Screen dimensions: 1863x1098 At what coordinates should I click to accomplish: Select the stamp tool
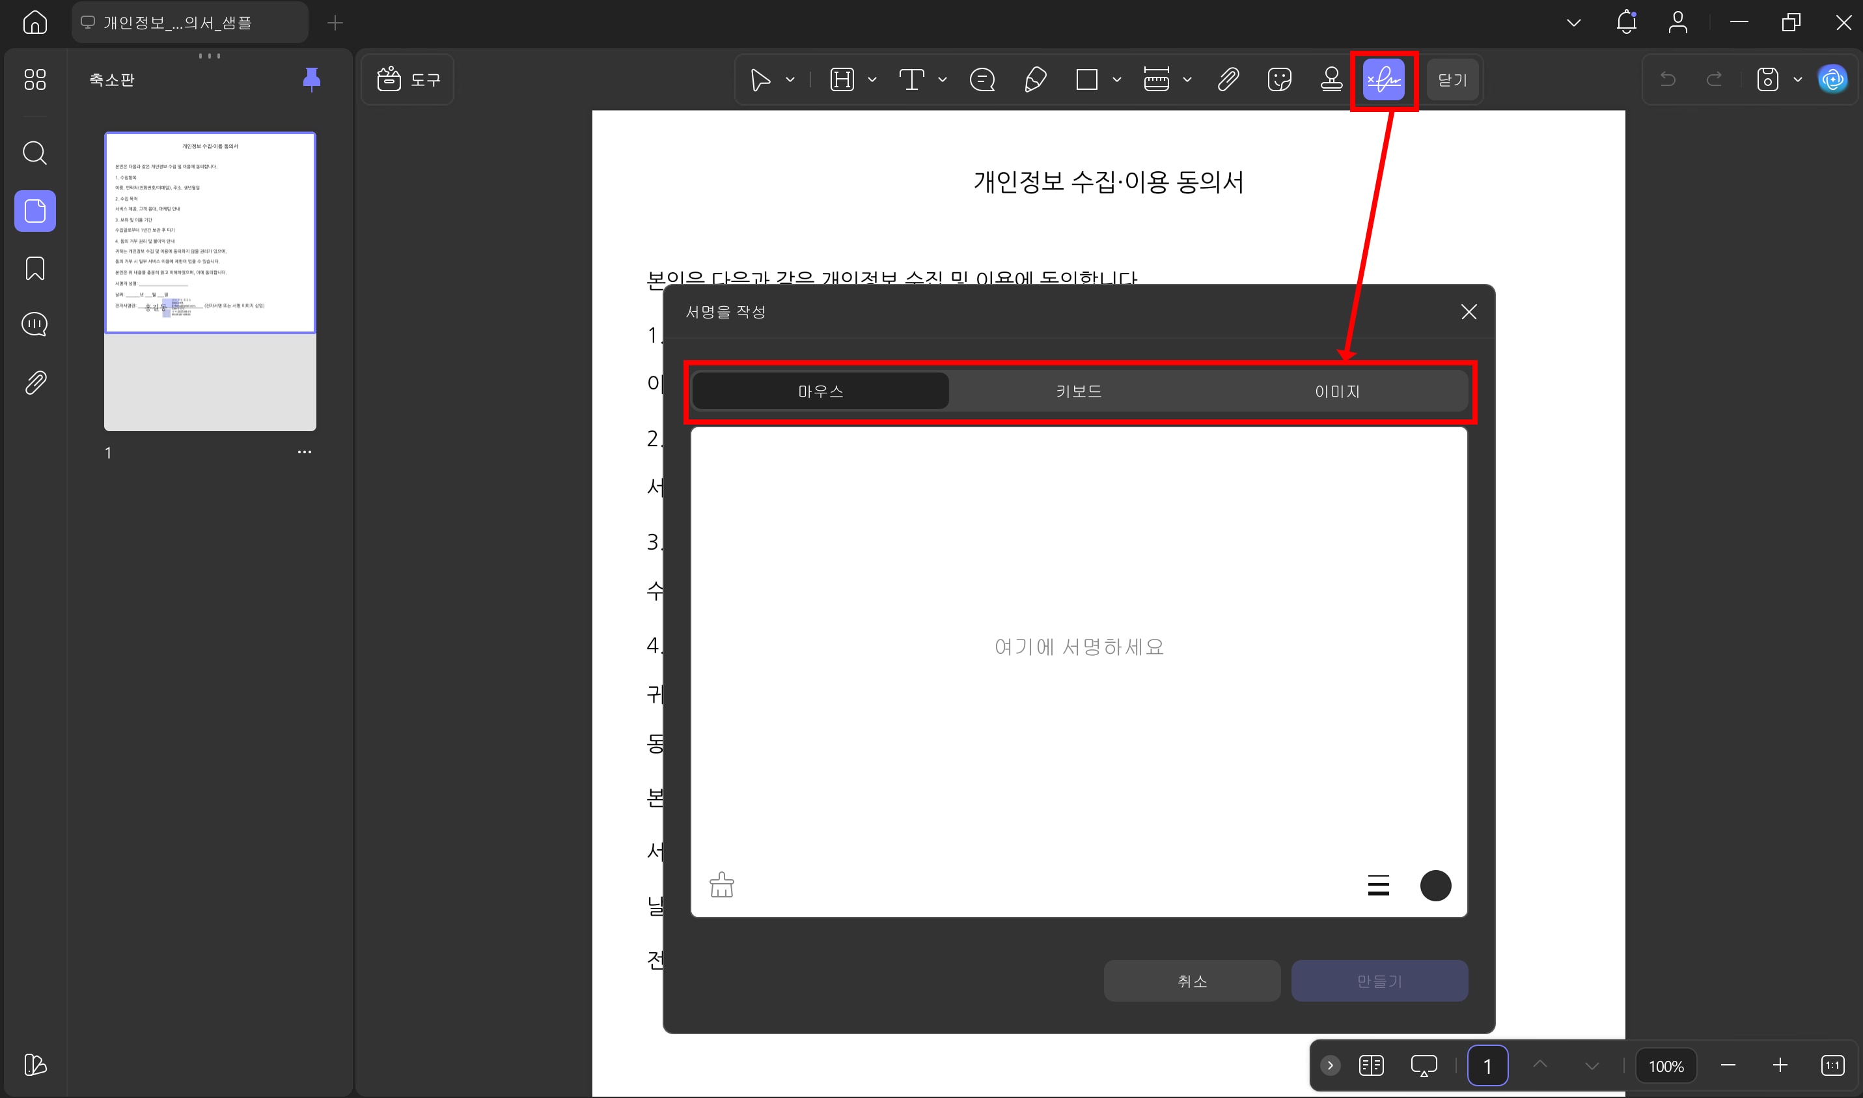[x=1331, y=79]
